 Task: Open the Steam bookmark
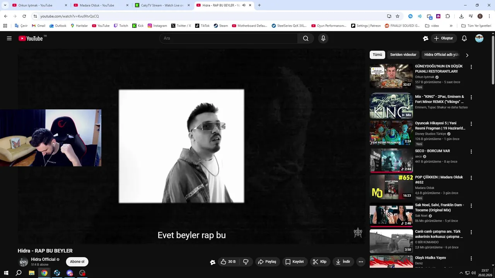click(221, 26)
